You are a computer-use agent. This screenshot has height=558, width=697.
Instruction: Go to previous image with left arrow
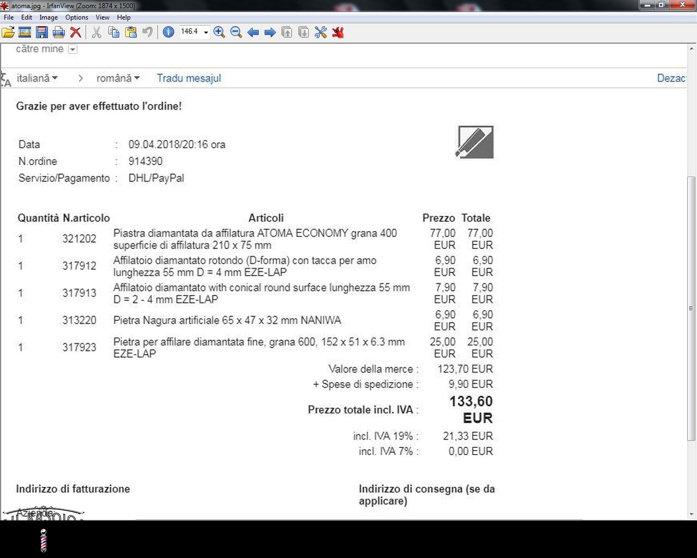click(253, 32)
